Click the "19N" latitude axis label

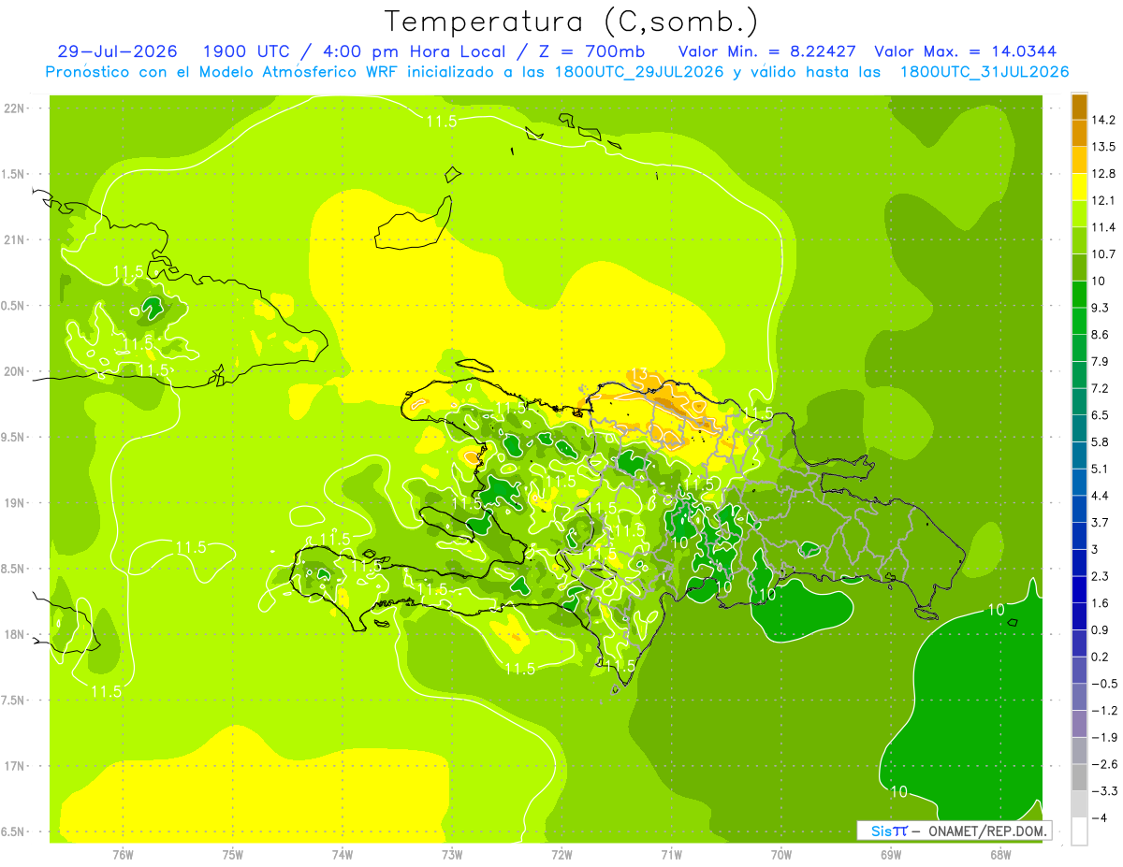(14, 503)
